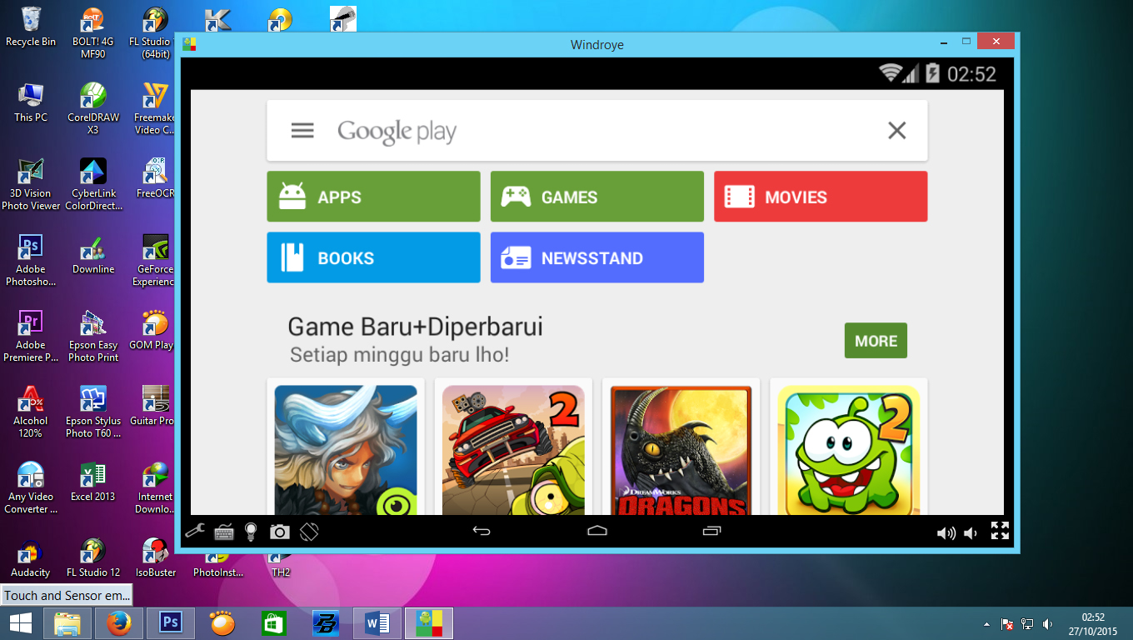This screenshot has height=640, width=1133.
Task: Rotate the screen with the rotate icon
Action: (x=308, y=531)
